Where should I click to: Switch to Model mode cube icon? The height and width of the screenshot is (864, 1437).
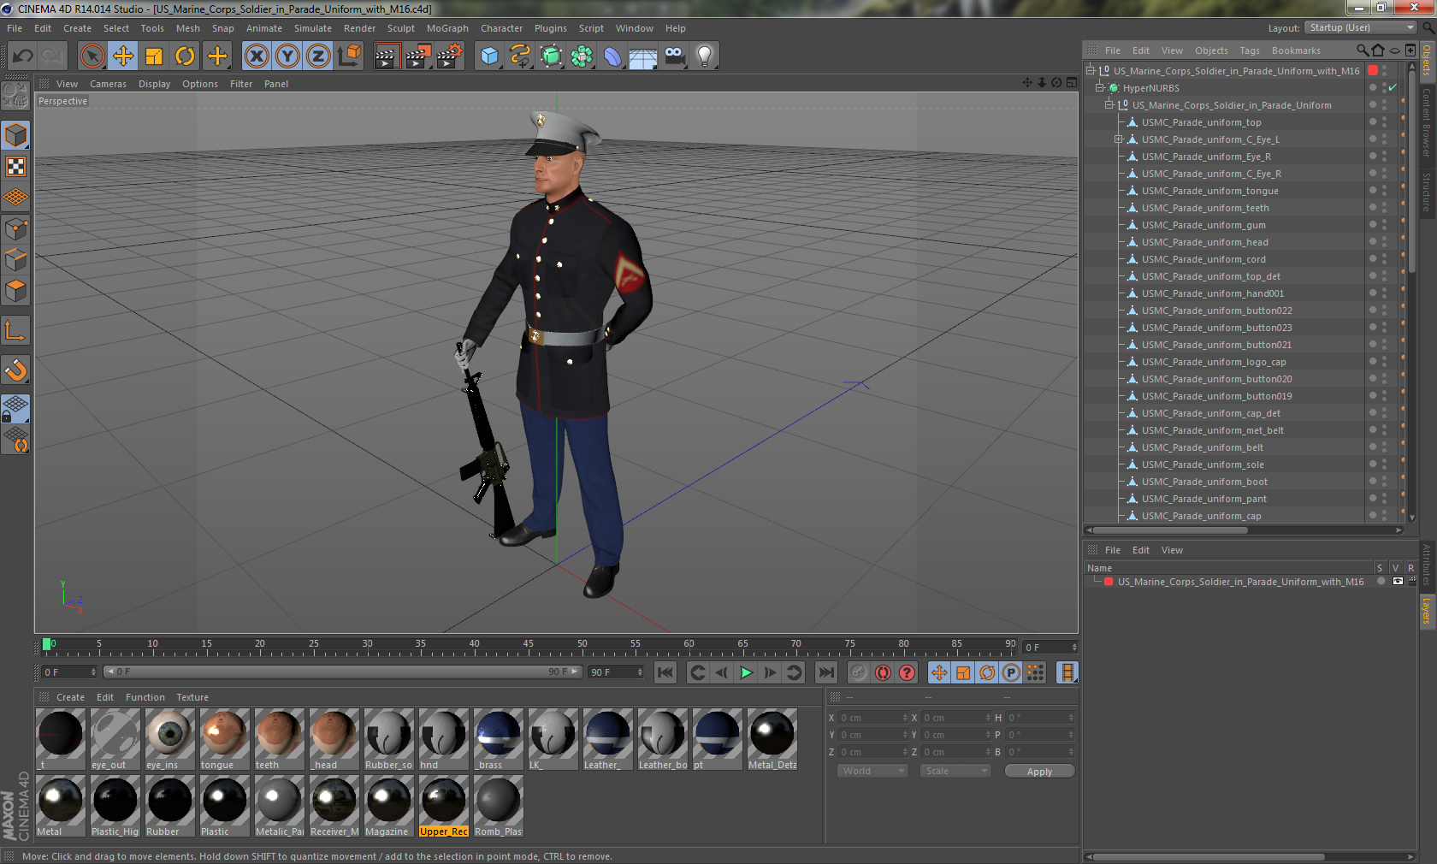16,135
